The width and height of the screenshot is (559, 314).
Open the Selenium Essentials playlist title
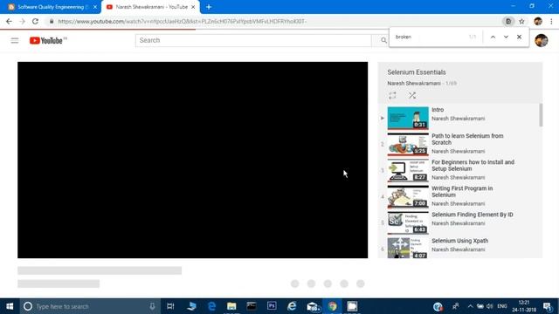417,72
